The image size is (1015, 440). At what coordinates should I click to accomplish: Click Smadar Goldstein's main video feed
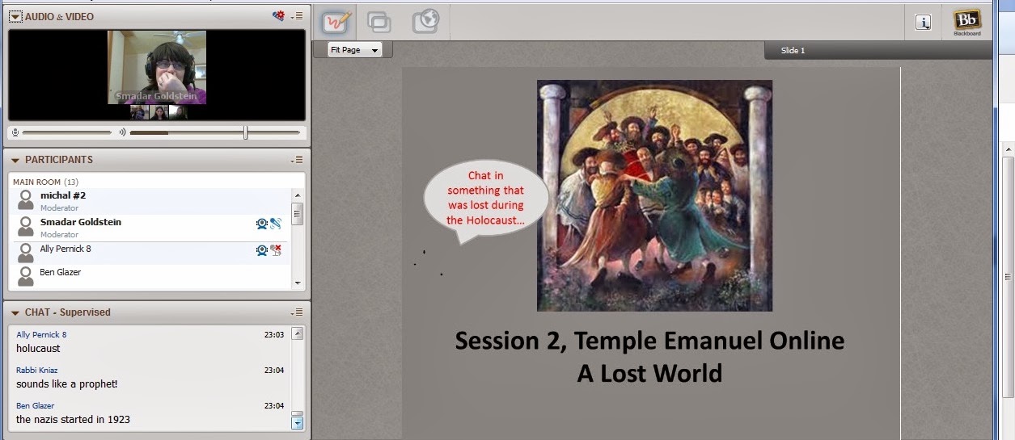tap(157, 67)
